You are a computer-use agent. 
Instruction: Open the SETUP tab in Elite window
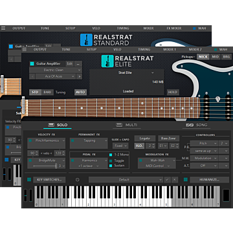click(x=91, y=50)
